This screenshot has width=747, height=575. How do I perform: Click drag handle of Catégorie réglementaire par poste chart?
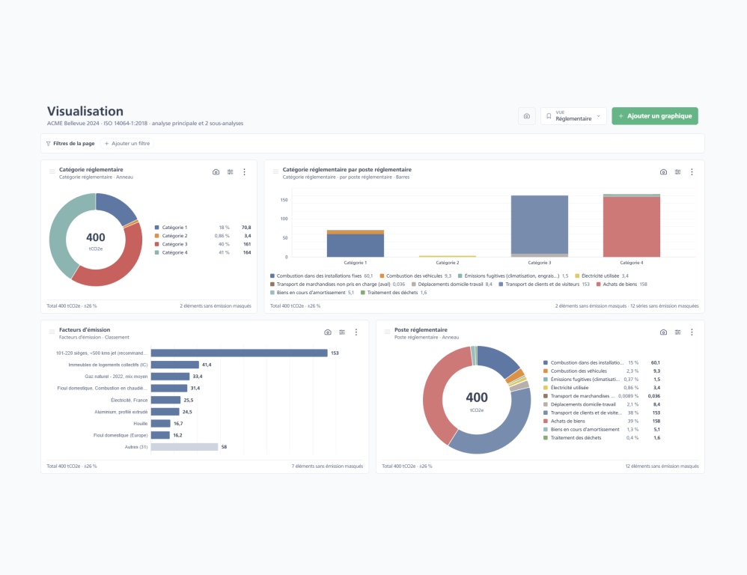[x=275, y=171]
